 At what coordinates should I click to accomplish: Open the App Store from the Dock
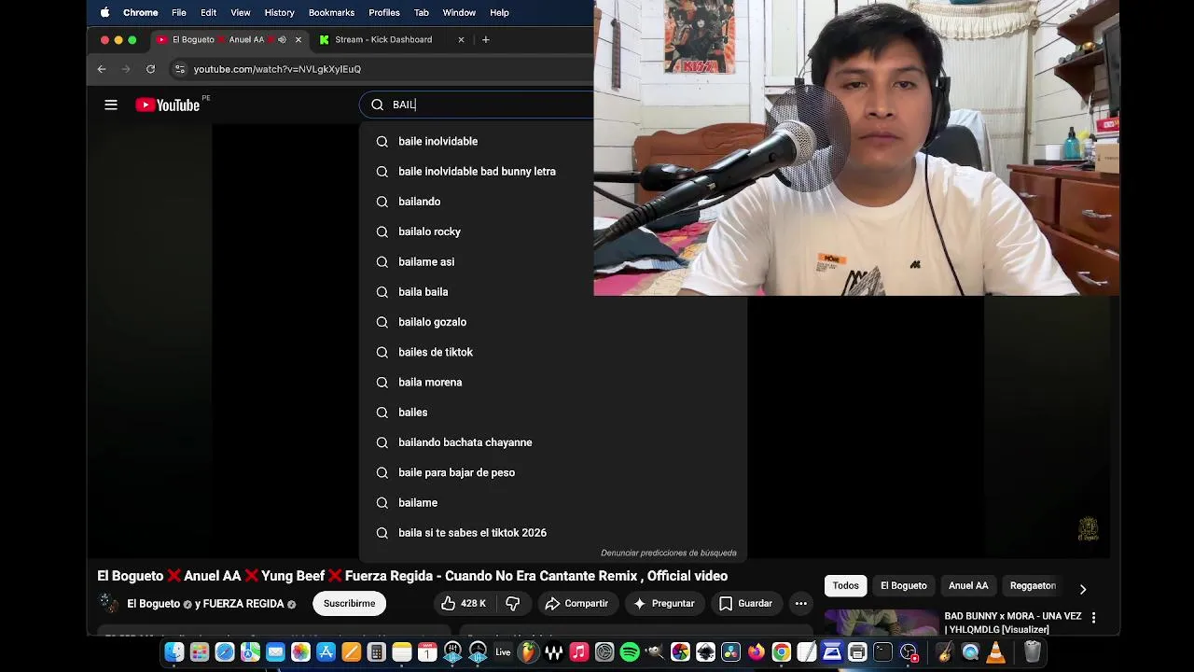point(326,652)
